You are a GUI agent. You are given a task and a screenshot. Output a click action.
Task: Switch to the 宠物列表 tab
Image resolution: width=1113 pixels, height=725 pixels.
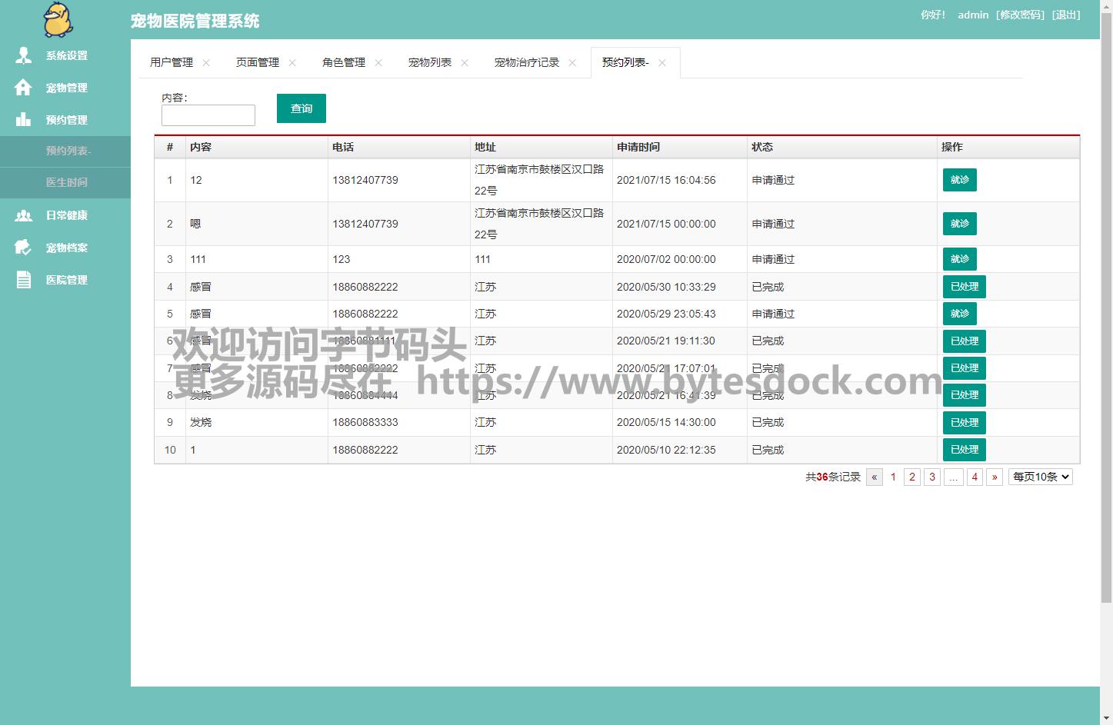tap(429, 62)
